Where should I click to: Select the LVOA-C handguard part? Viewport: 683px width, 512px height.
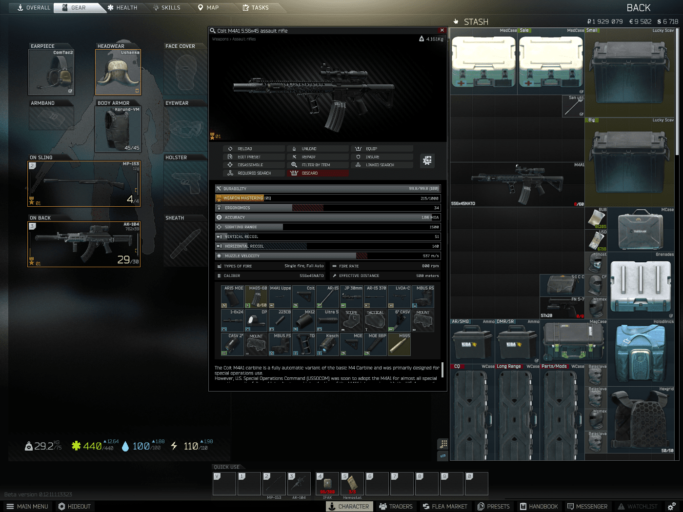(x=399, y=296)
